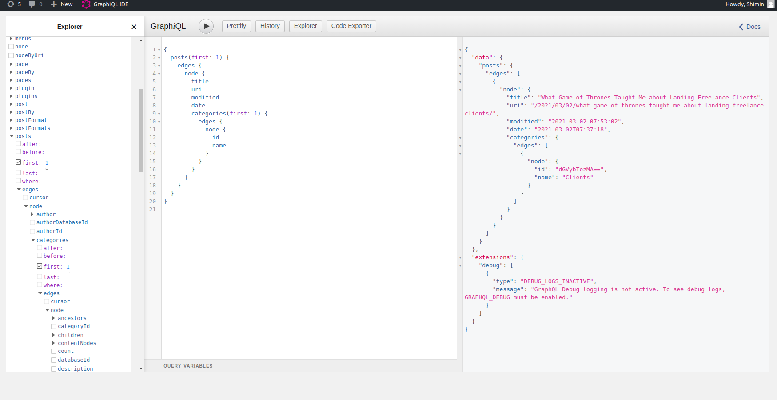
Task: Open the updates icon in admin bar
Action: point(11,4)
